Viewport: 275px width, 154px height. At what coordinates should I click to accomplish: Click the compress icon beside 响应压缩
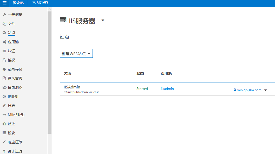pyautogui.click(x=4, y=142)
